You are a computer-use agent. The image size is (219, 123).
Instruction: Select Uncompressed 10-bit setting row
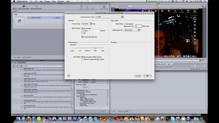pyautogui.click(x=42, y=102)
